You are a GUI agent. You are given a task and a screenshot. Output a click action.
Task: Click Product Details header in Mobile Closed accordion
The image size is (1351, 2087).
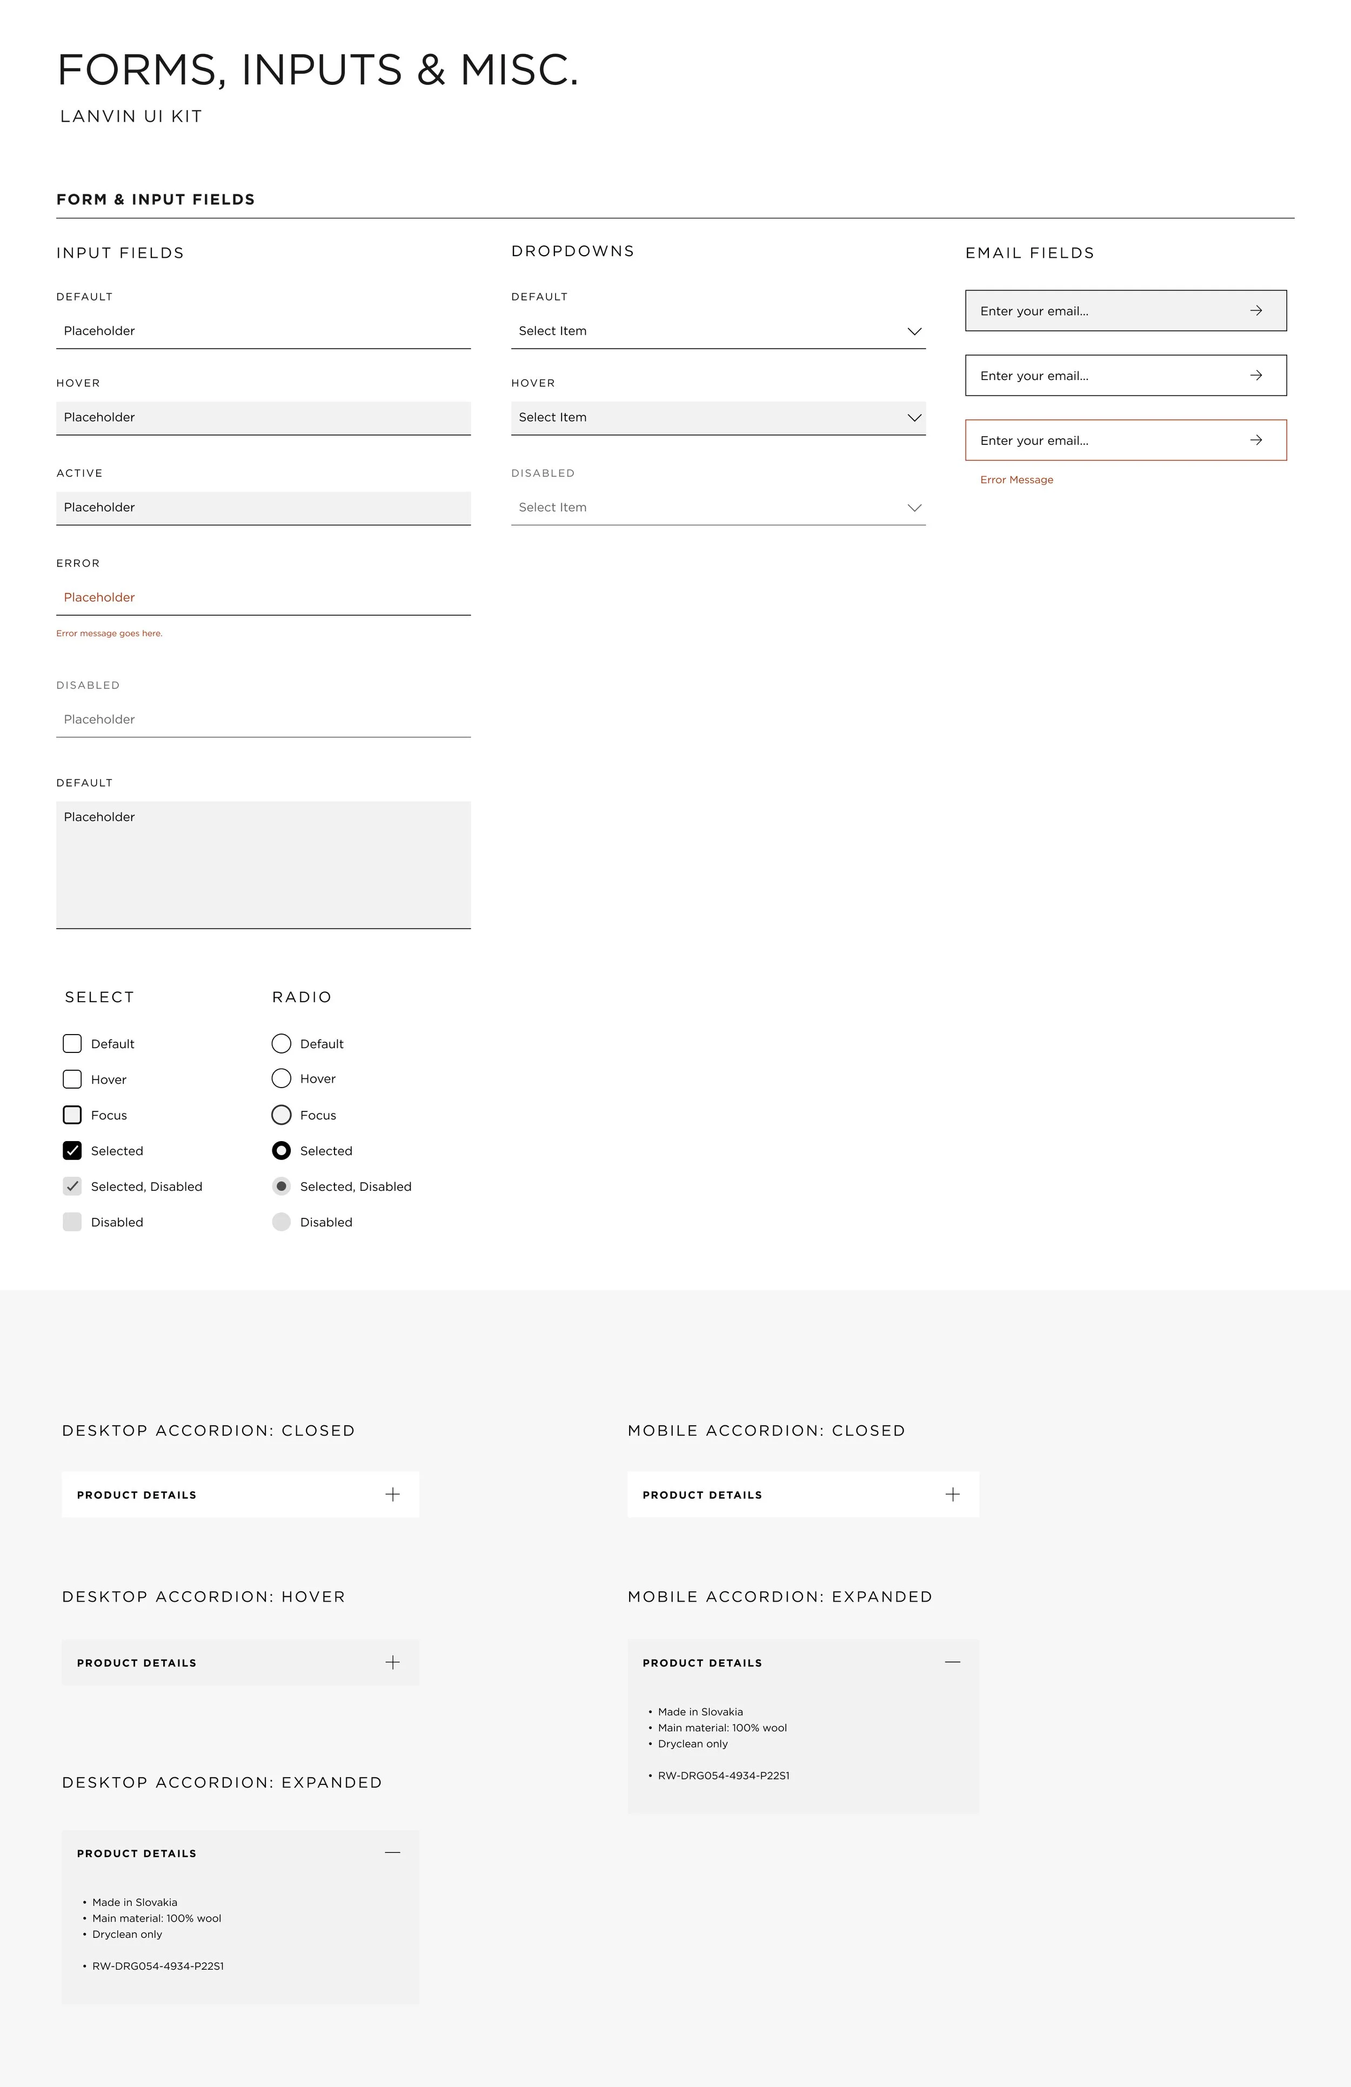click(702, 1495)
